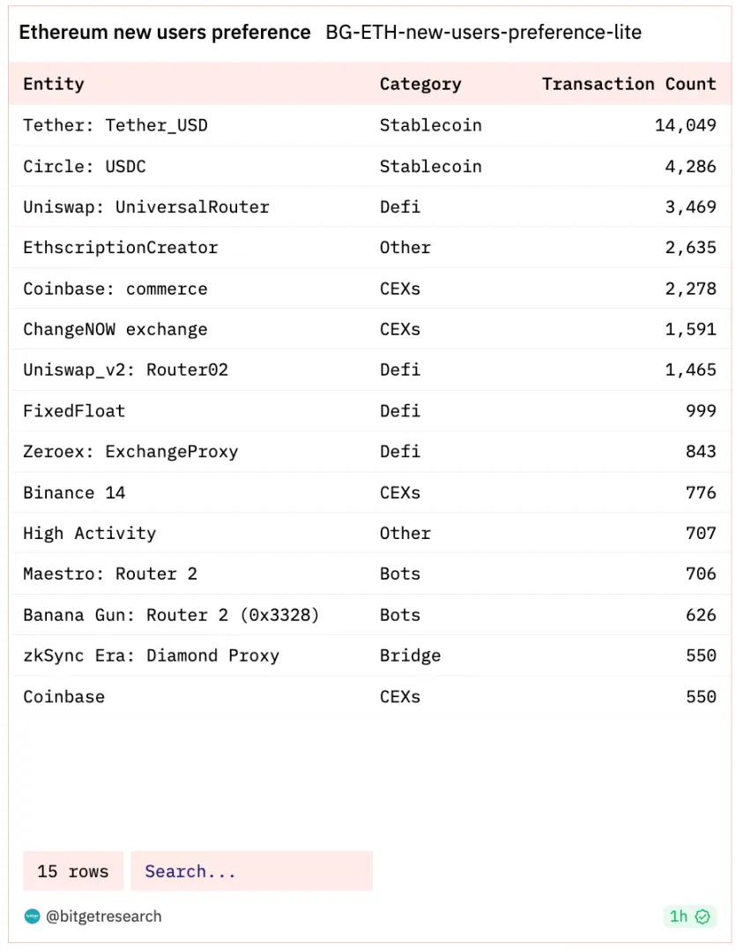Sort by the Entity column header
Screen dimensions: 736x951
coord(54,85)
